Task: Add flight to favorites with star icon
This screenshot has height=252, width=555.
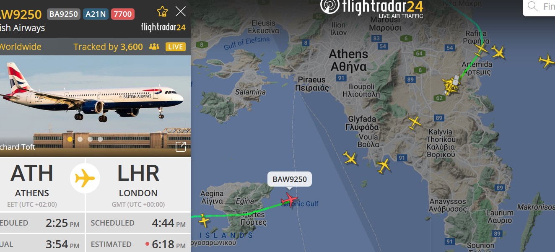Action: coord(162,11)
